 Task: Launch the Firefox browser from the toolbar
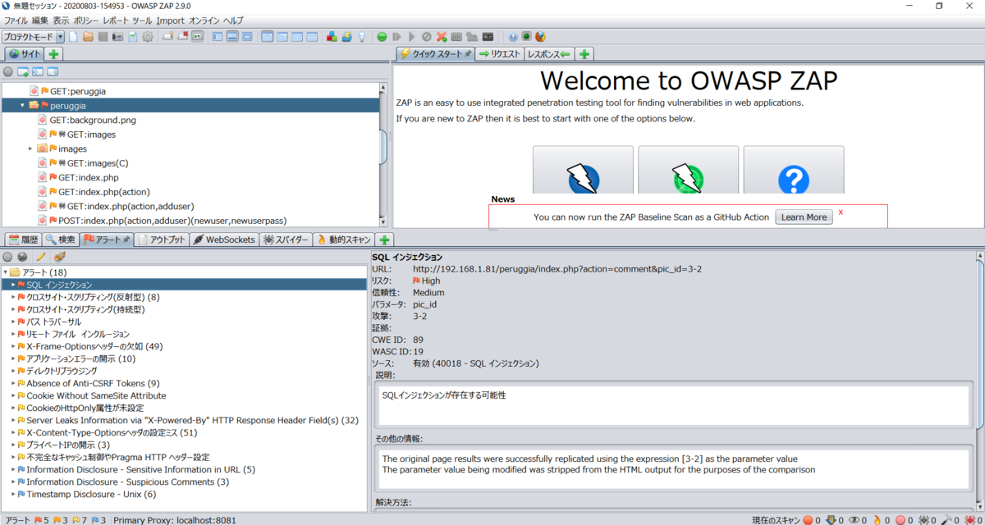(540, 37)
